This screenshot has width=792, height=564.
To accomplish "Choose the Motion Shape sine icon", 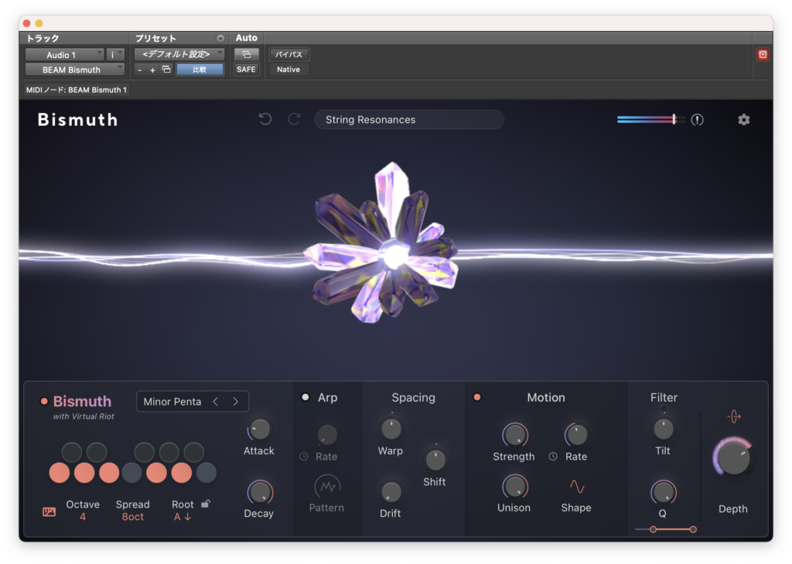I will click(577, 487).
